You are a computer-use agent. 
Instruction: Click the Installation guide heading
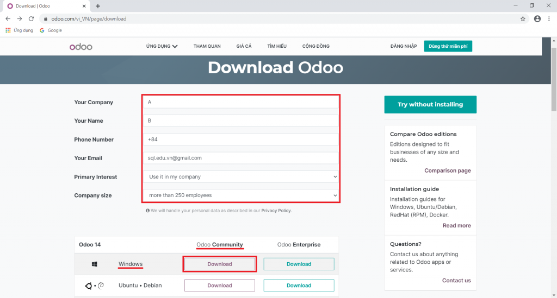click(414, 189)
